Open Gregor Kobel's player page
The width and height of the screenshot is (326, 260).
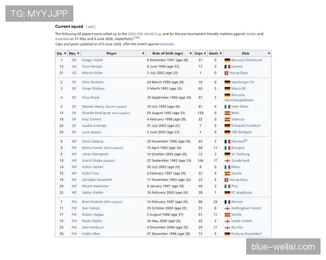tap(92, 60)
